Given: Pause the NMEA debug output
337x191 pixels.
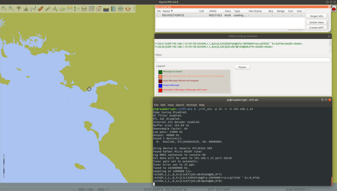Looking at the screenshot, I should [x=242, y=67].
